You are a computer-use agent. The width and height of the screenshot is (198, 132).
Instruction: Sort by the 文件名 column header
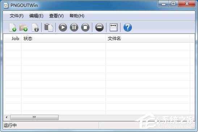pyautogui.click(x=148, y=38)
